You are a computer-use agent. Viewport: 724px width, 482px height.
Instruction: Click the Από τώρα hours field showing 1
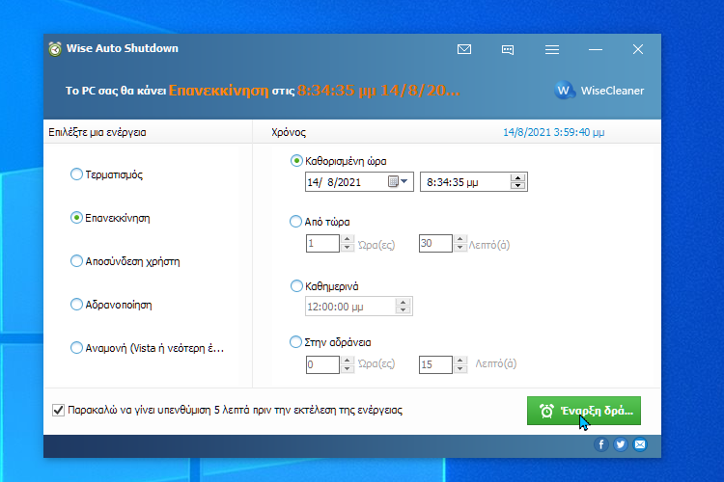(x=322, y=243)
